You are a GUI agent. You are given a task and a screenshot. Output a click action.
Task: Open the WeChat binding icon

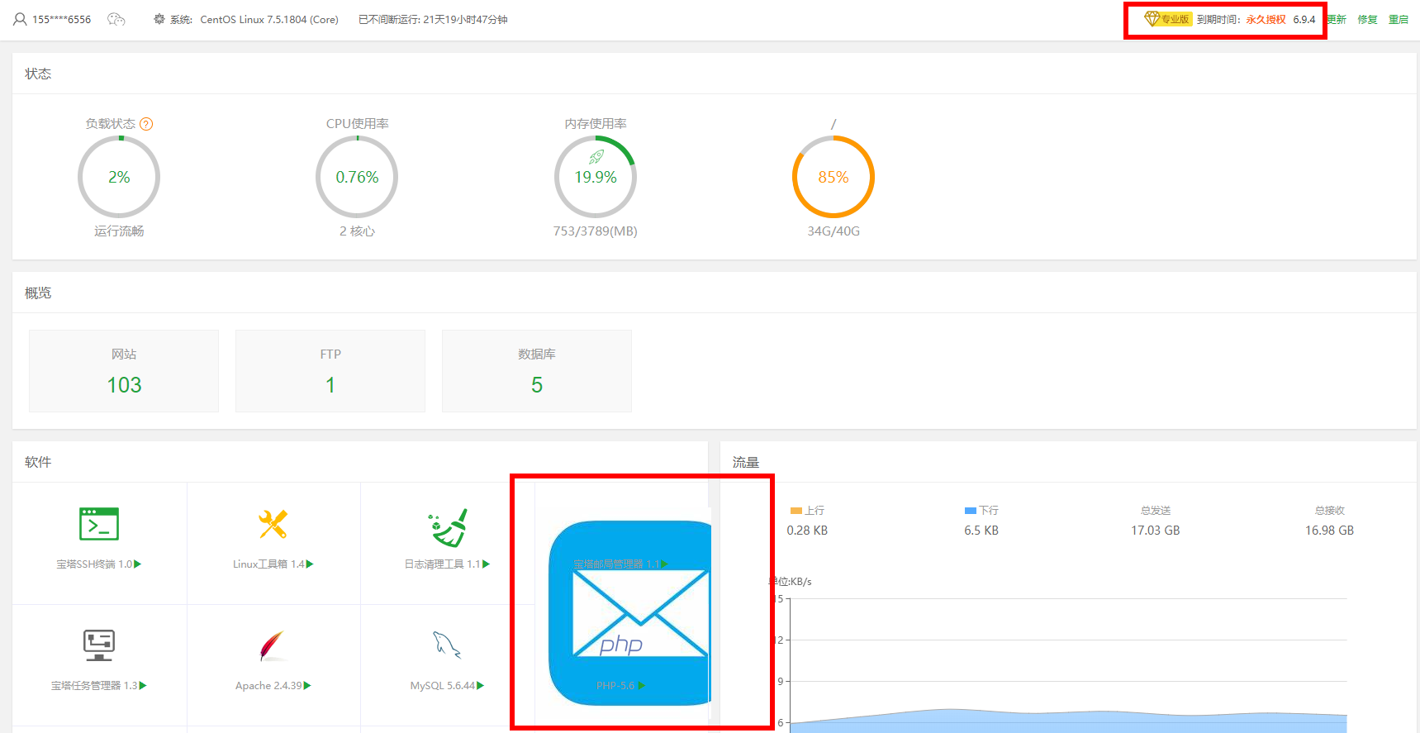coord(116,19)
